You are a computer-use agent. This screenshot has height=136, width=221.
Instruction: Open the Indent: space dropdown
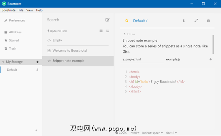pyautogui.click(x=152, y=133)
